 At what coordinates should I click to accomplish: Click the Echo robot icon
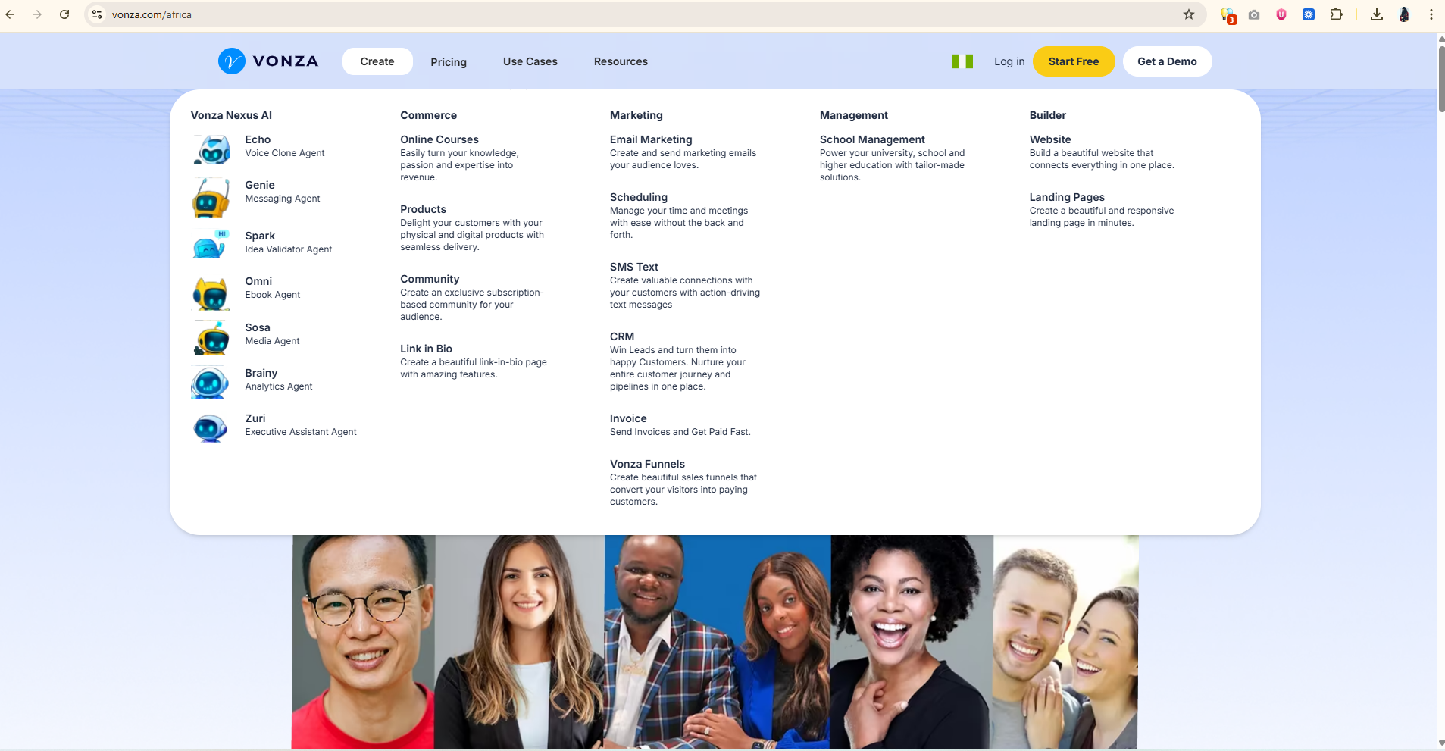(211, 149)
